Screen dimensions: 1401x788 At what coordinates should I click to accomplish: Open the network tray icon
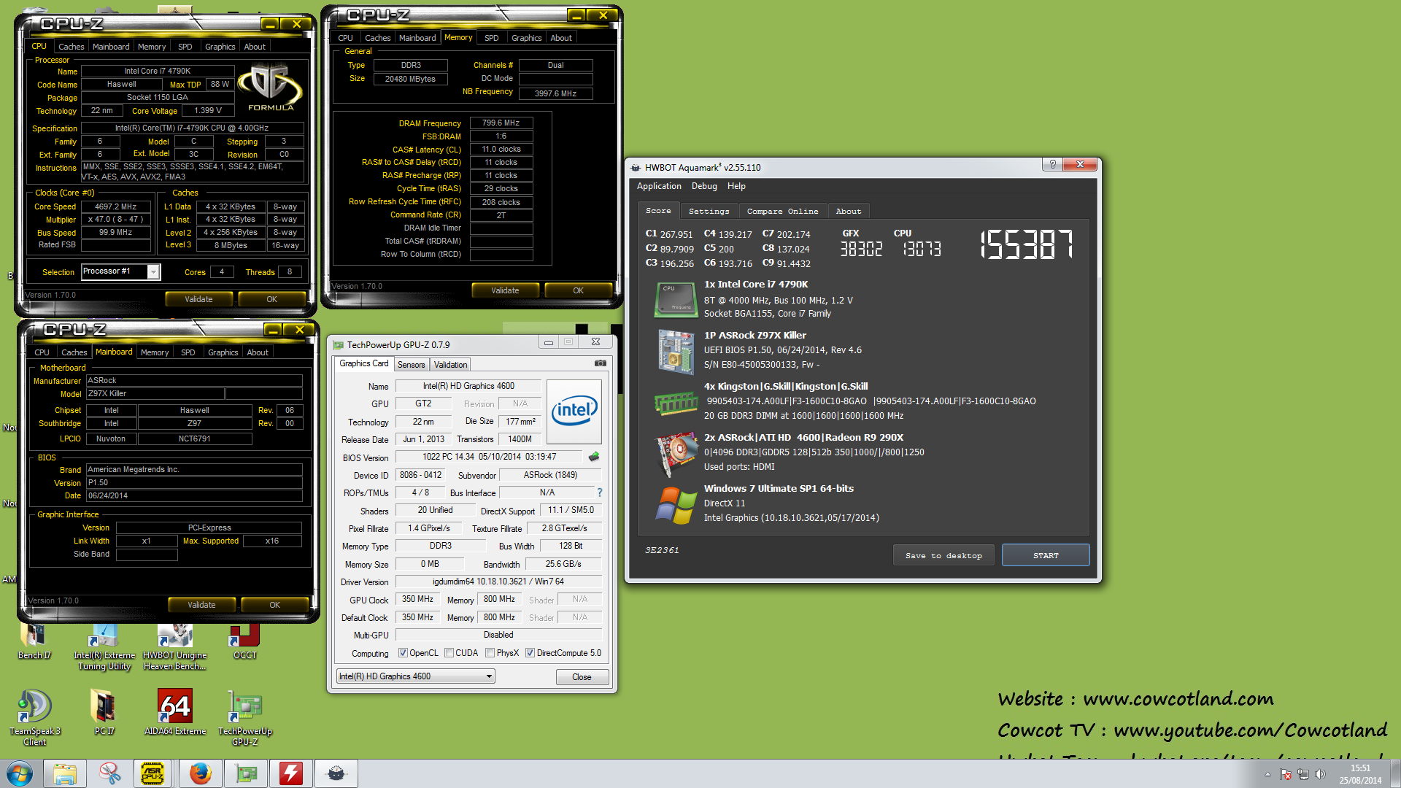pyautogui.click(x=1303, y=774)
